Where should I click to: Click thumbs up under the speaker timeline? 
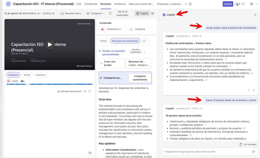point(85,91)
